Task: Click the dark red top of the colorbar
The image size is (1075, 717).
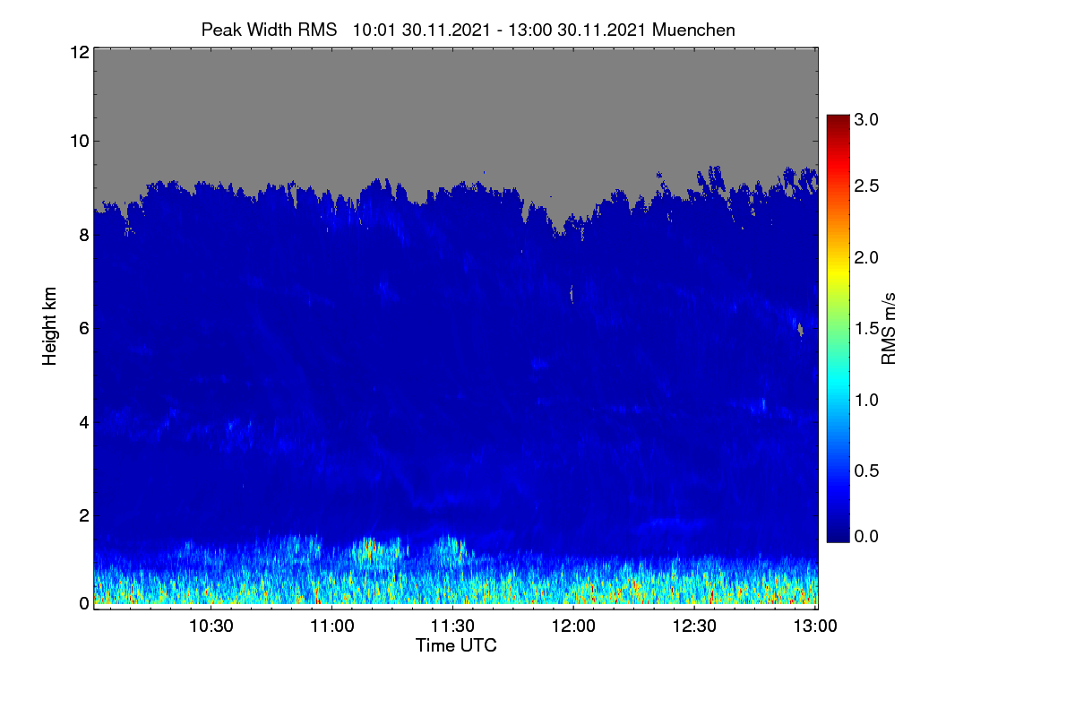Action: (838, 121)
